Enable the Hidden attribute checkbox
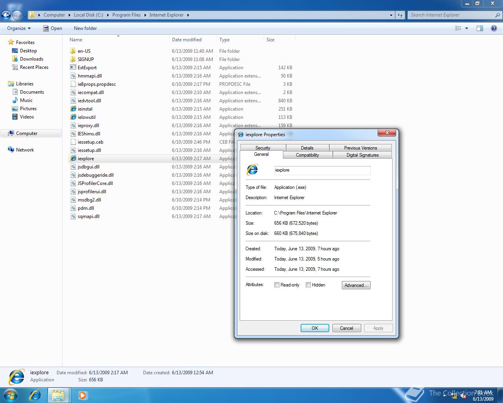The image size is (503, 403). tap(308, 285)
